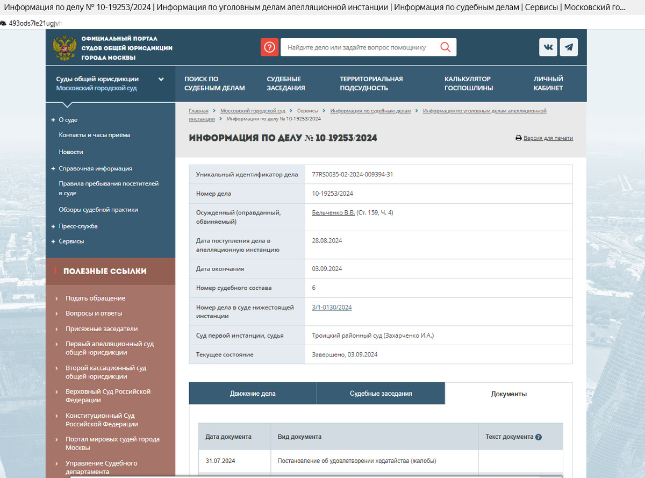Click the Дата документа column header
645x478 pixels.
coord(228,437)
